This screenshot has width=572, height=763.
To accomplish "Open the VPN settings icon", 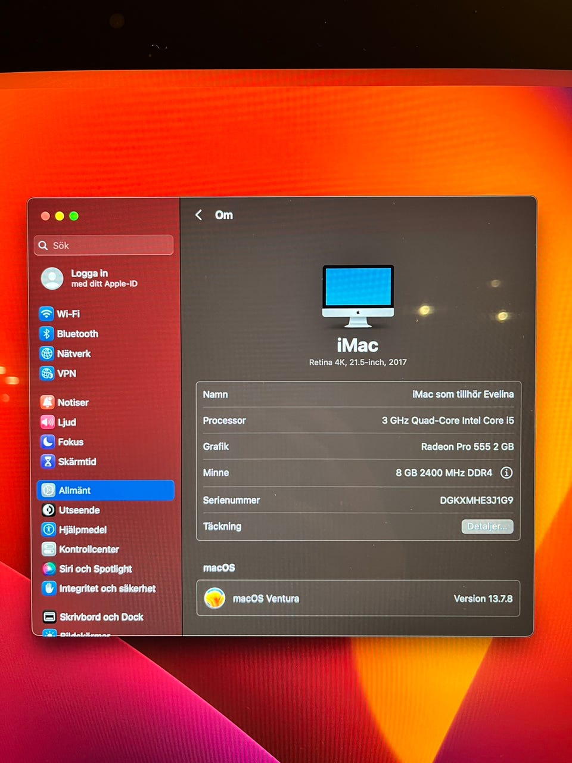I will [46, 373].
